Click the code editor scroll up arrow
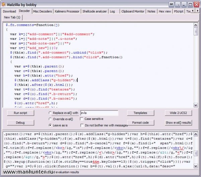The width and height of the screenshot is (201, 177). (195, 25)
